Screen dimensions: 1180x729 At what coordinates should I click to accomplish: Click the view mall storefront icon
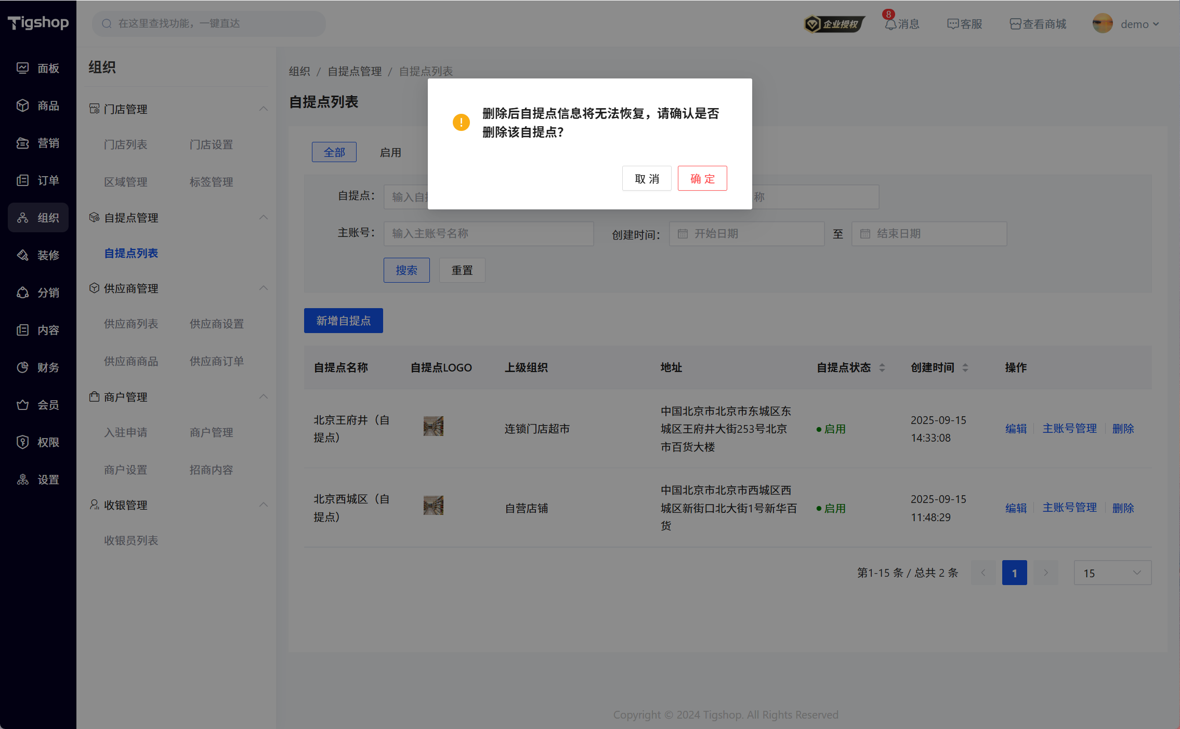point(1015,24)
